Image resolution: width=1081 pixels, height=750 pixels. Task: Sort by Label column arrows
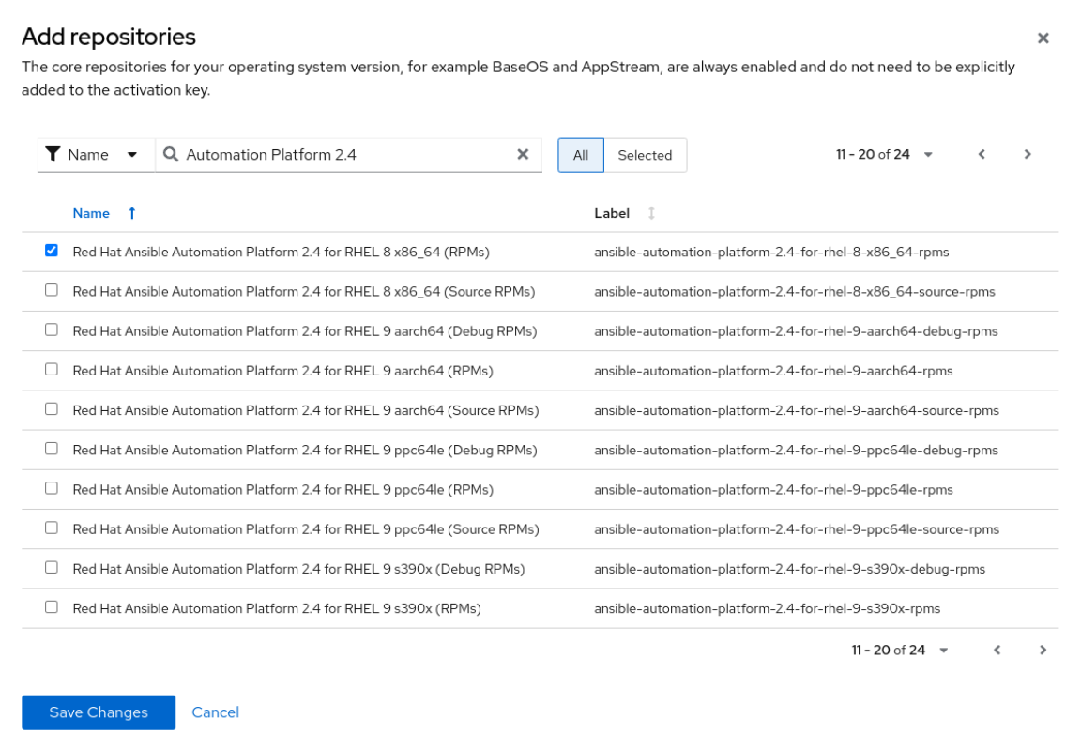coord(651,213)
